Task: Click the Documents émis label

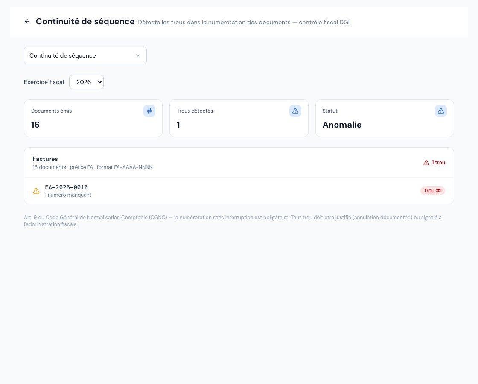Action: (x=52, y=111)
